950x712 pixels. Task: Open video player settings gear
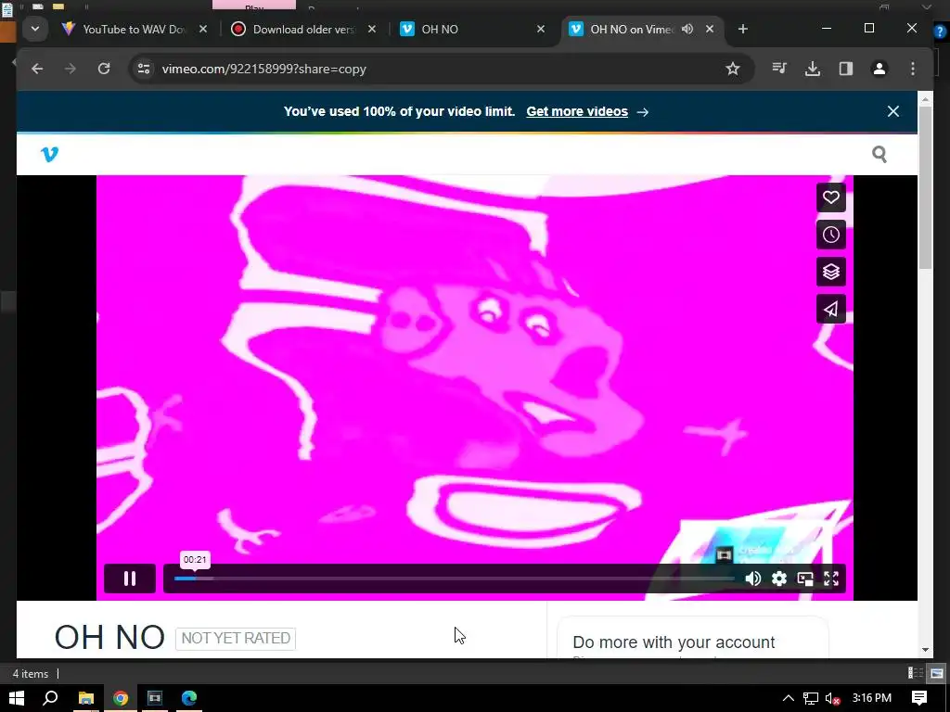(779, 578)
